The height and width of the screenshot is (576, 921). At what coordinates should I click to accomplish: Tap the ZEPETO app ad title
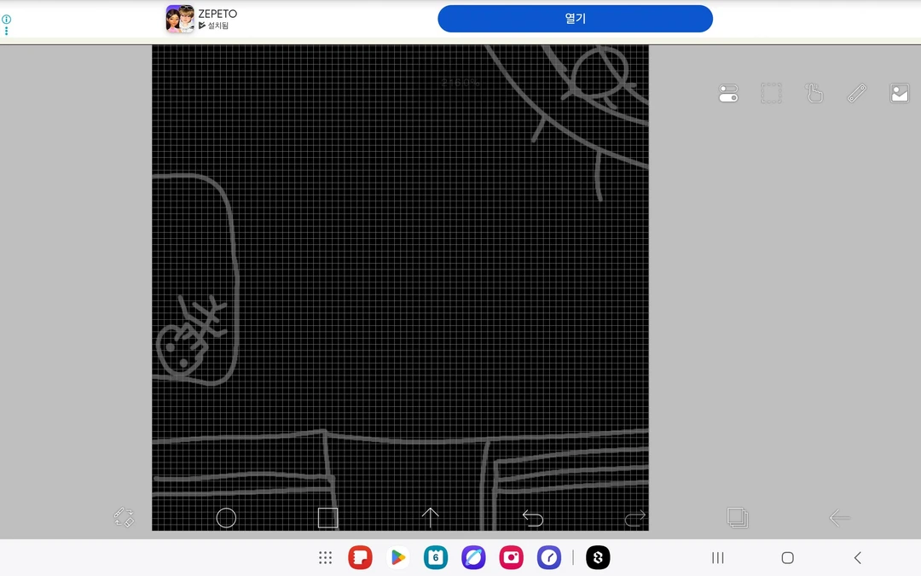tap(217, 14)
